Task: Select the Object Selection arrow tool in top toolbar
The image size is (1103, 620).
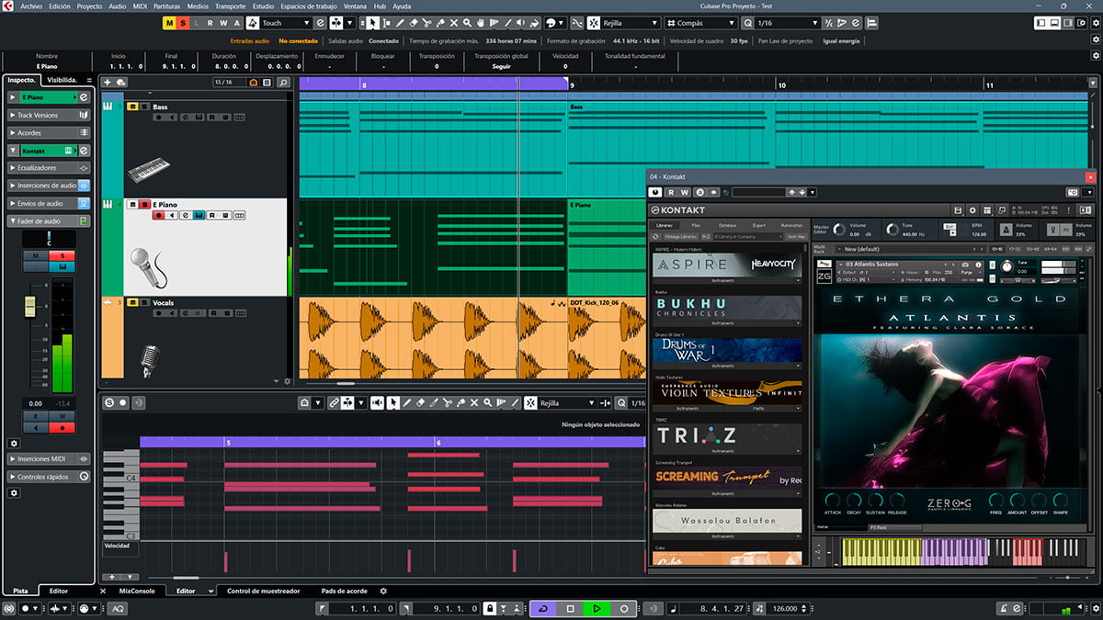Action: [x=373, y=23]
